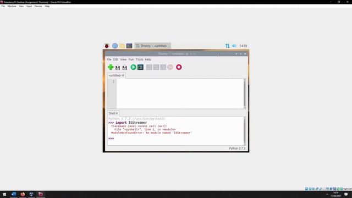Create a new file with the green plus icon
The image size is (352, 198).
[x=111, y=67]
